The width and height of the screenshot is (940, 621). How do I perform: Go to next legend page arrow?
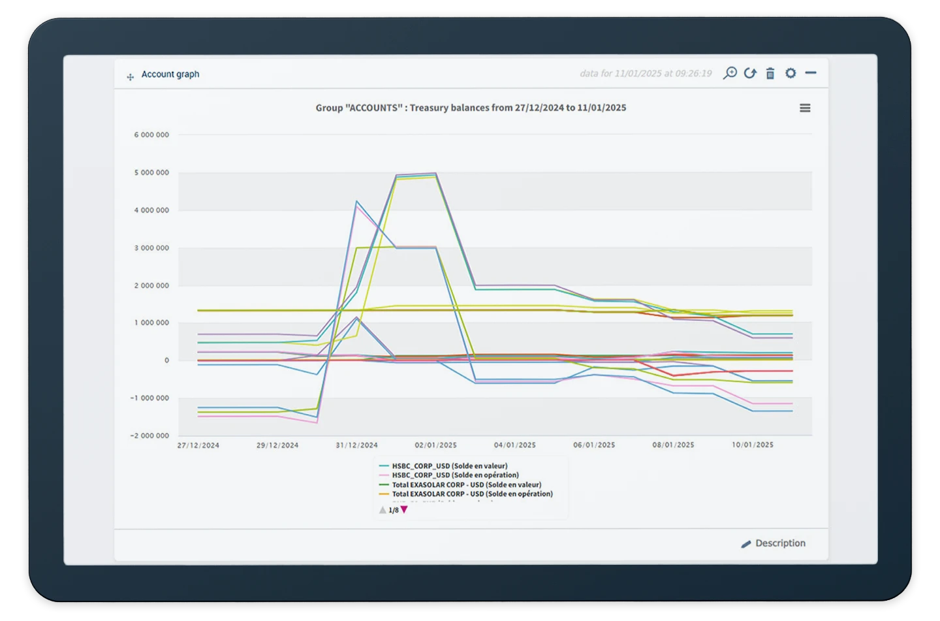pos(404,510)
